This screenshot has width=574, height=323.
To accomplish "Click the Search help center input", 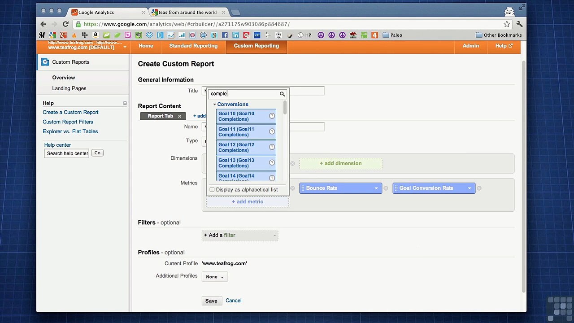I will [67, 153].
